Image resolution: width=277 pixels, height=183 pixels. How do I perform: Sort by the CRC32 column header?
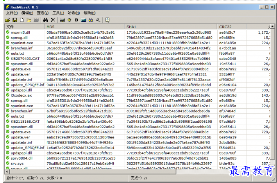tap(232, 27)
